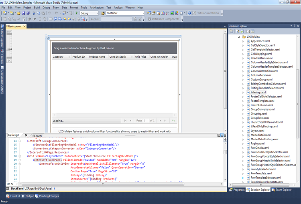Open the 100 % zoom dropdown

click(17, 184)
